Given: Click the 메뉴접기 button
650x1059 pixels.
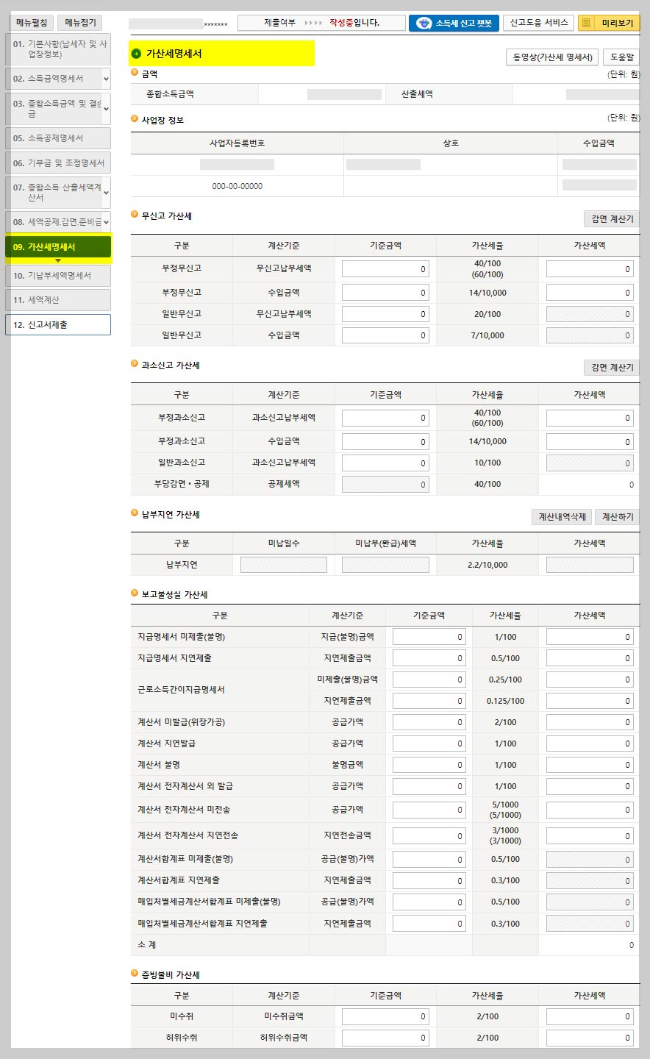Looking at the screenshot, I should click(x=80, y=23).
